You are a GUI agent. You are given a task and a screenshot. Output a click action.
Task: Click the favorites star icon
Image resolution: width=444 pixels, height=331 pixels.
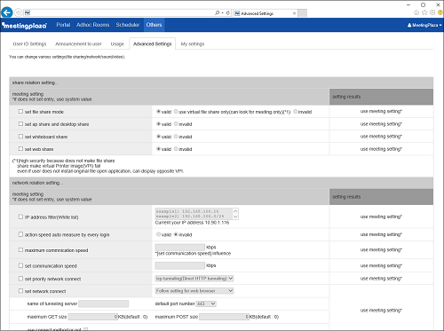(x=424, y=12)
